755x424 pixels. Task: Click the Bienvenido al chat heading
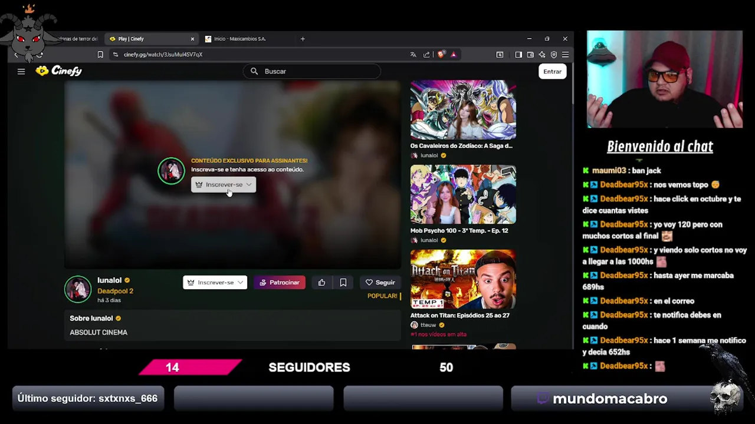tap(659, 147)
